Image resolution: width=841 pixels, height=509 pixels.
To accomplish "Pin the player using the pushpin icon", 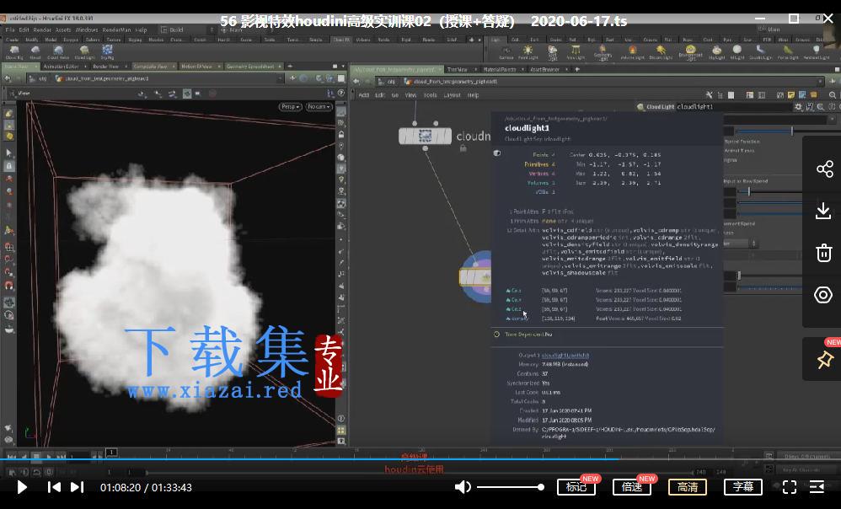I will pyautogui.click(x=825, y=360).
